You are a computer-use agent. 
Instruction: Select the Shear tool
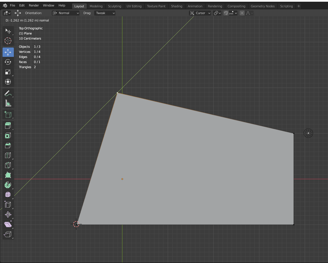coord(8,224)
